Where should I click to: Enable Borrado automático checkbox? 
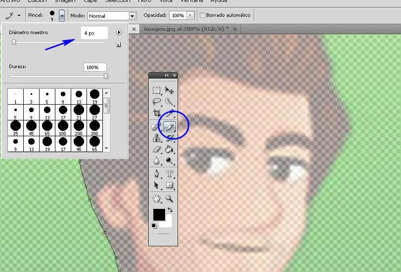coord(202,15)
